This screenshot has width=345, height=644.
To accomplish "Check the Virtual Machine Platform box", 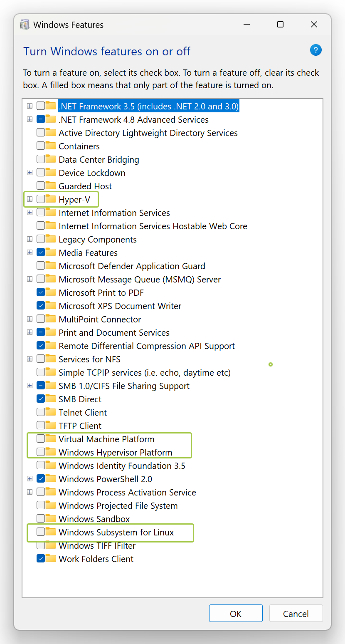I will coord(41,438).
